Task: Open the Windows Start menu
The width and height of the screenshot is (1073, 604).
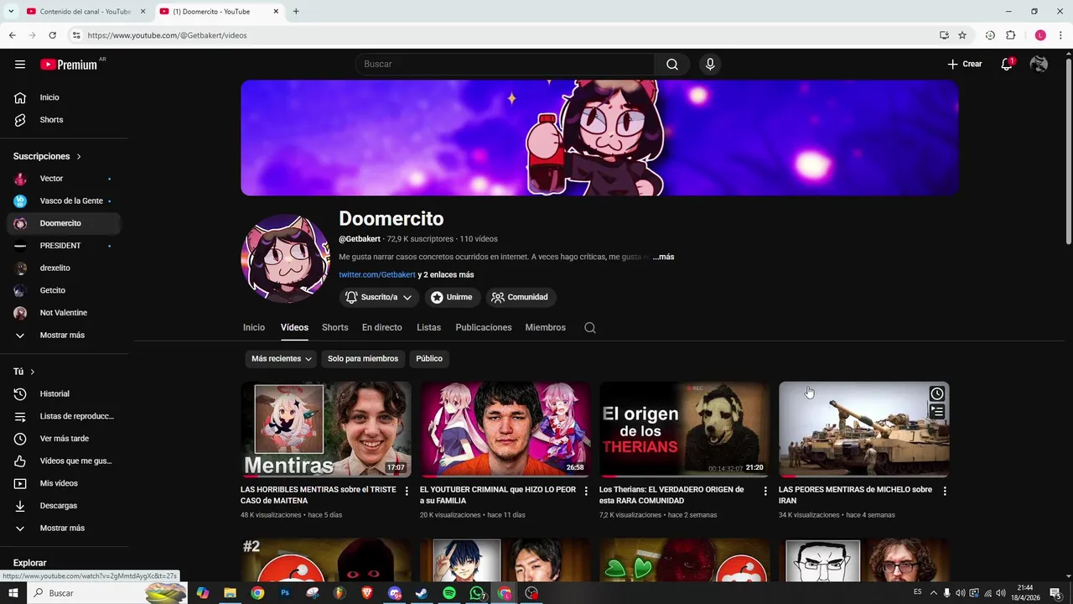Action: (x=13, y=593)
